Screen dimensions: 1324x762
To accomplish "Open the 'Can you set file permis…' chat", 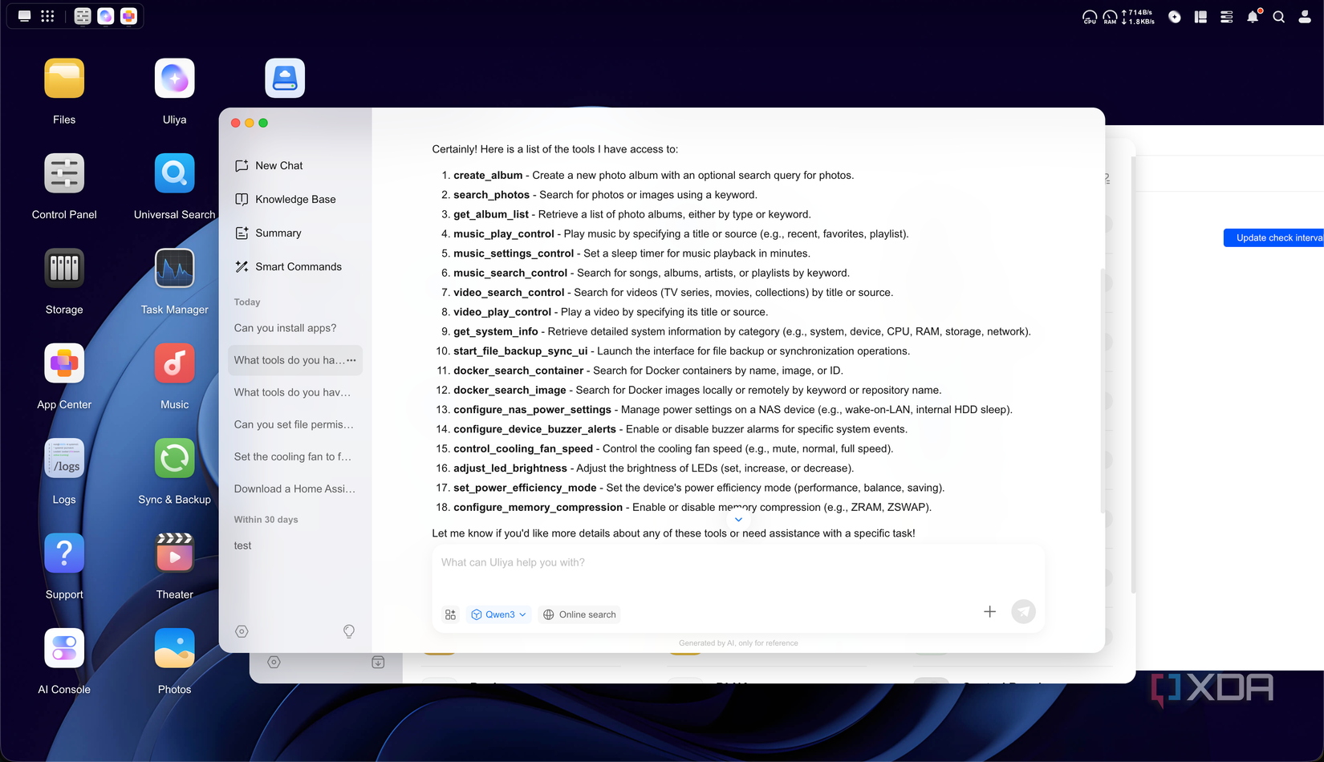I will click(294, 424).
